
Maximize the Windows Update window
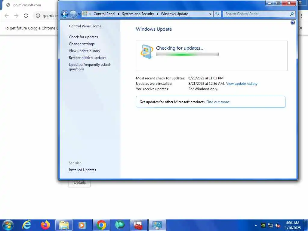tap(278, 3)
